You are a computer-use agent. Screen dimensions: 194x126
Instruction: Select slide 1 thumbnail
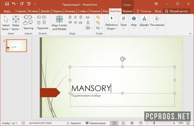click(x=16, y=46)
